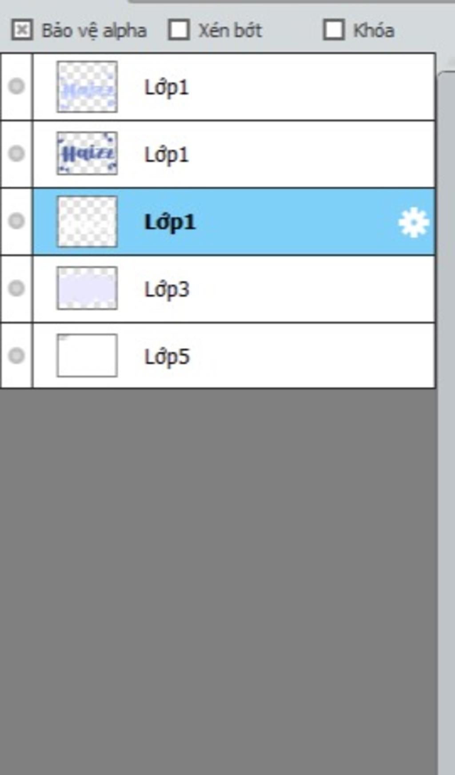Select the Lớp3 layer by its name

pyautogui.click(x=167, y=290)
